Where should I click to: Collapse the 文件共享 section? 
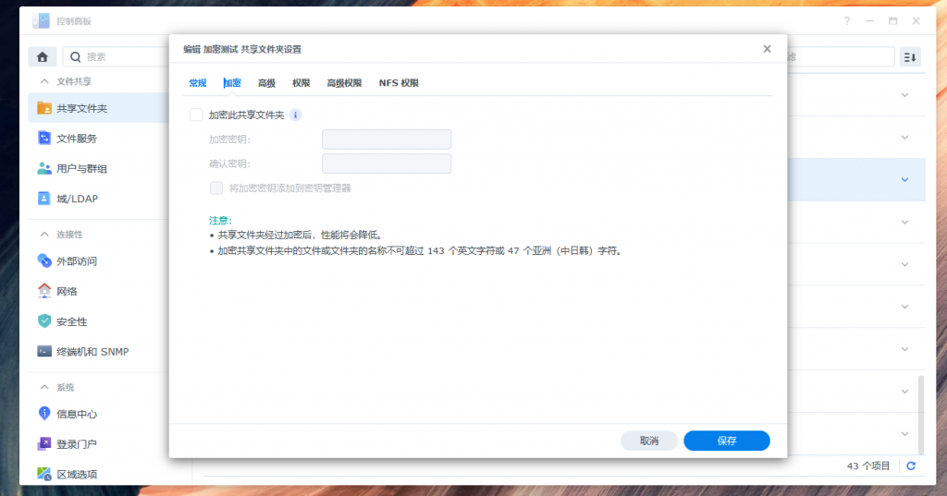(x=43, y=81)
